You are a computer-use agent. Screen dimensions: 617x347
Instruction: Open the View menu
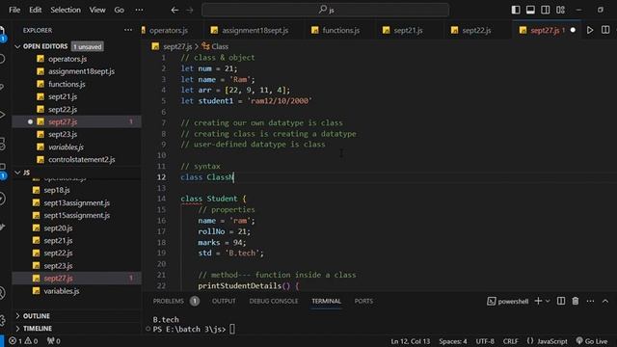tap(97, 10)
